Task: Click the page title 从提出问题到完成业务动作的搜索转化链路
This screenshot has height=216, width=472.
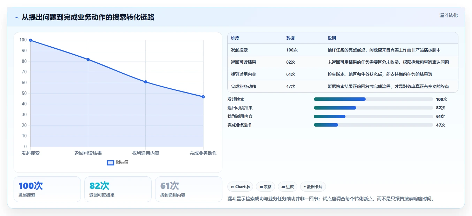Action: tap(88, 17)
